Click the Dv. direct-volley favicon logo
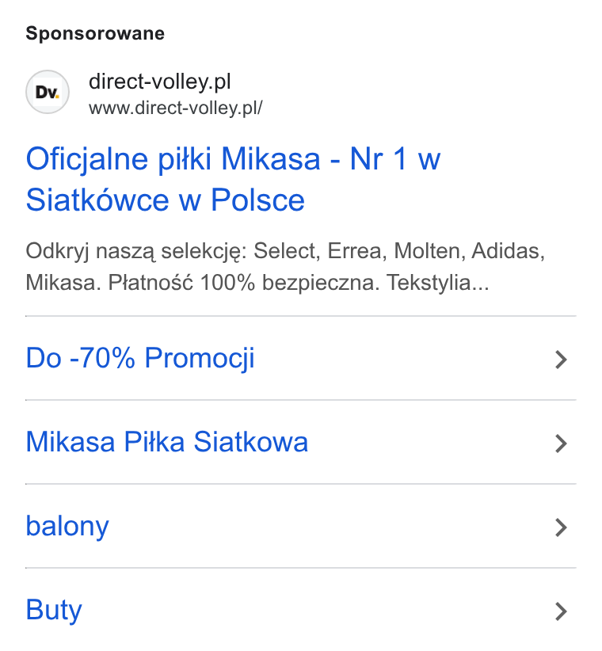Viewport: 602px width, 651px height. point(48,92)
